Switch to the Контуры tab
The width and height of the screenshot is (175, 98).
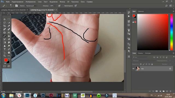click(x=148, y=53)
